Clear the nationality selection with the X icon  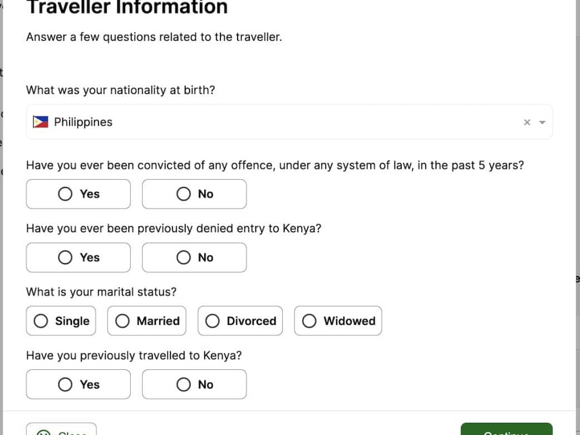pyautogui.click(x=527, y=122)
